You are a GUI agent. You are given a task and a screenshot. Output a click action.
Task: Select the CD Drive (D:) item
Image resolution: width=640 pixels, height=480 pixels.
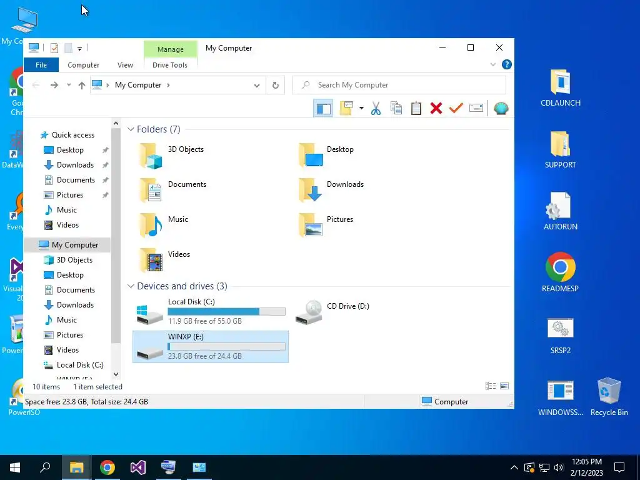pyautogui.click(x=332, y=312)
